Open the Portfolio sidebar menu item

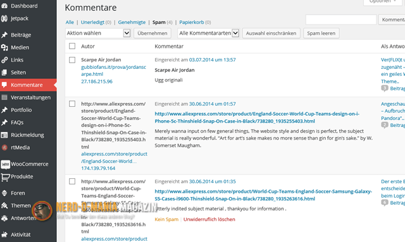point(28,110)
